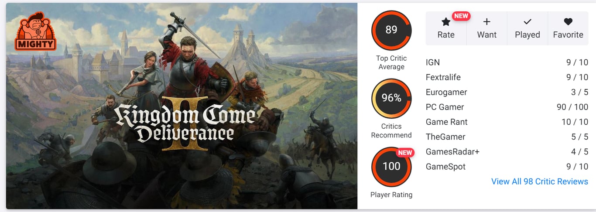Click the Player Rating 100 circle
The image size is (596, 212).
click(391, 166)
